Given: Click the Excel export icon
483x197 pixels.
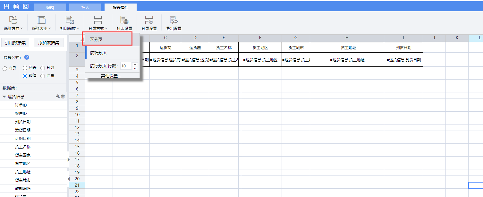Looking at the screenshot, I should (16, 6).
